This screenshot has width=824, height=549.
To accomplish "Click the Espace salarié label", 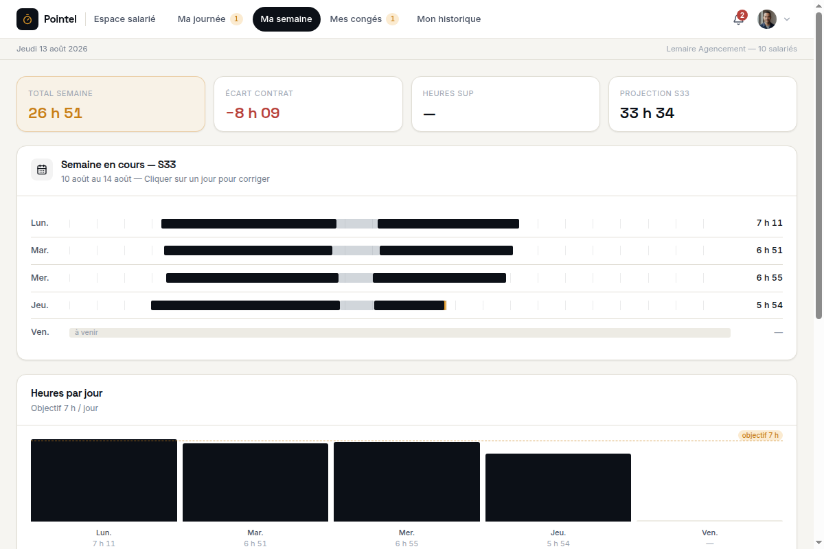I will 125,19.
